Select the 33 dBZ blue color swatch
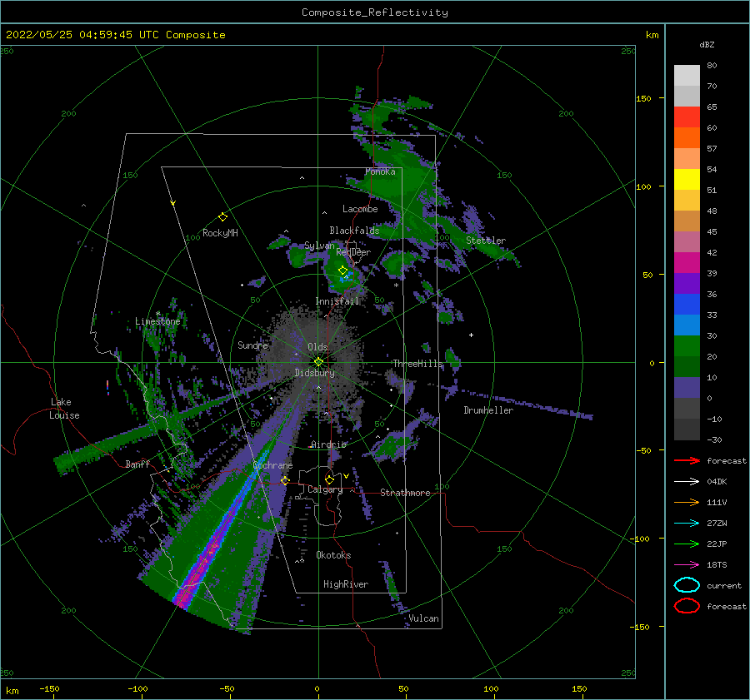The image size is (750, 700). [687, 325]
